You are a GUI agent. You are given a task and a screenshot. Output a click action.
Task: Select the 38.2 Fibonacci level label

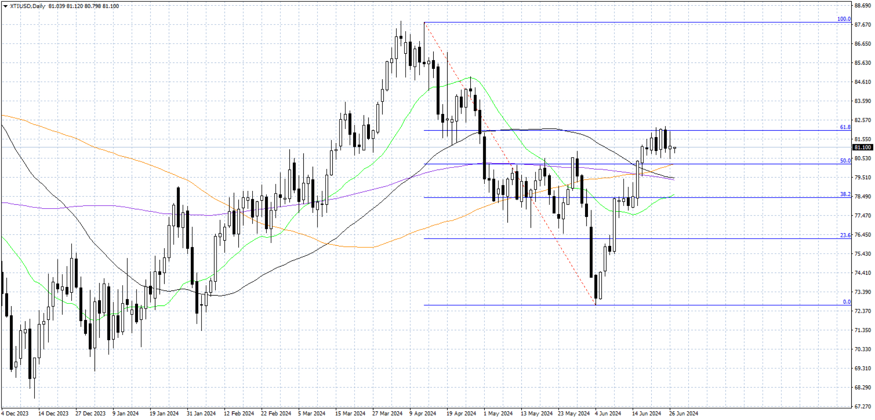tap(845, 194)
